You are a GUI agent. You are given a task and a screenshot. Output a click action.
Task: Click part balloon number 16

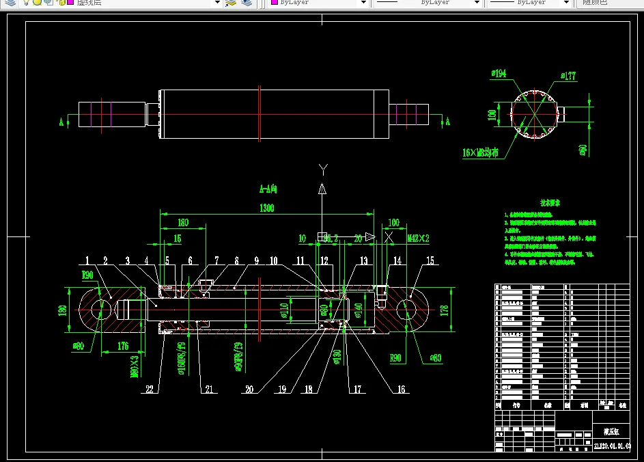tap(402, 389)
